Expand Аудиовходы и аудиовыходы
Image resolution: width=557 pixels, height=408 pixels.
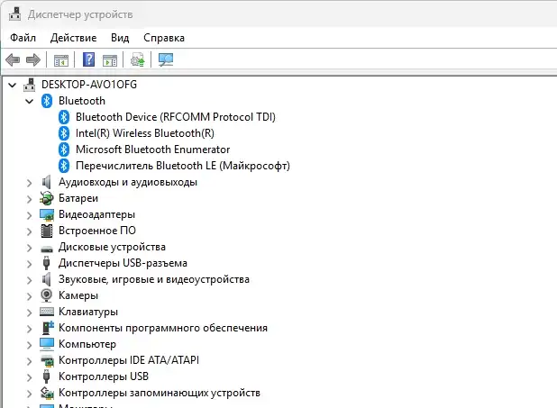pyautogui.click(x=30, y=183)
